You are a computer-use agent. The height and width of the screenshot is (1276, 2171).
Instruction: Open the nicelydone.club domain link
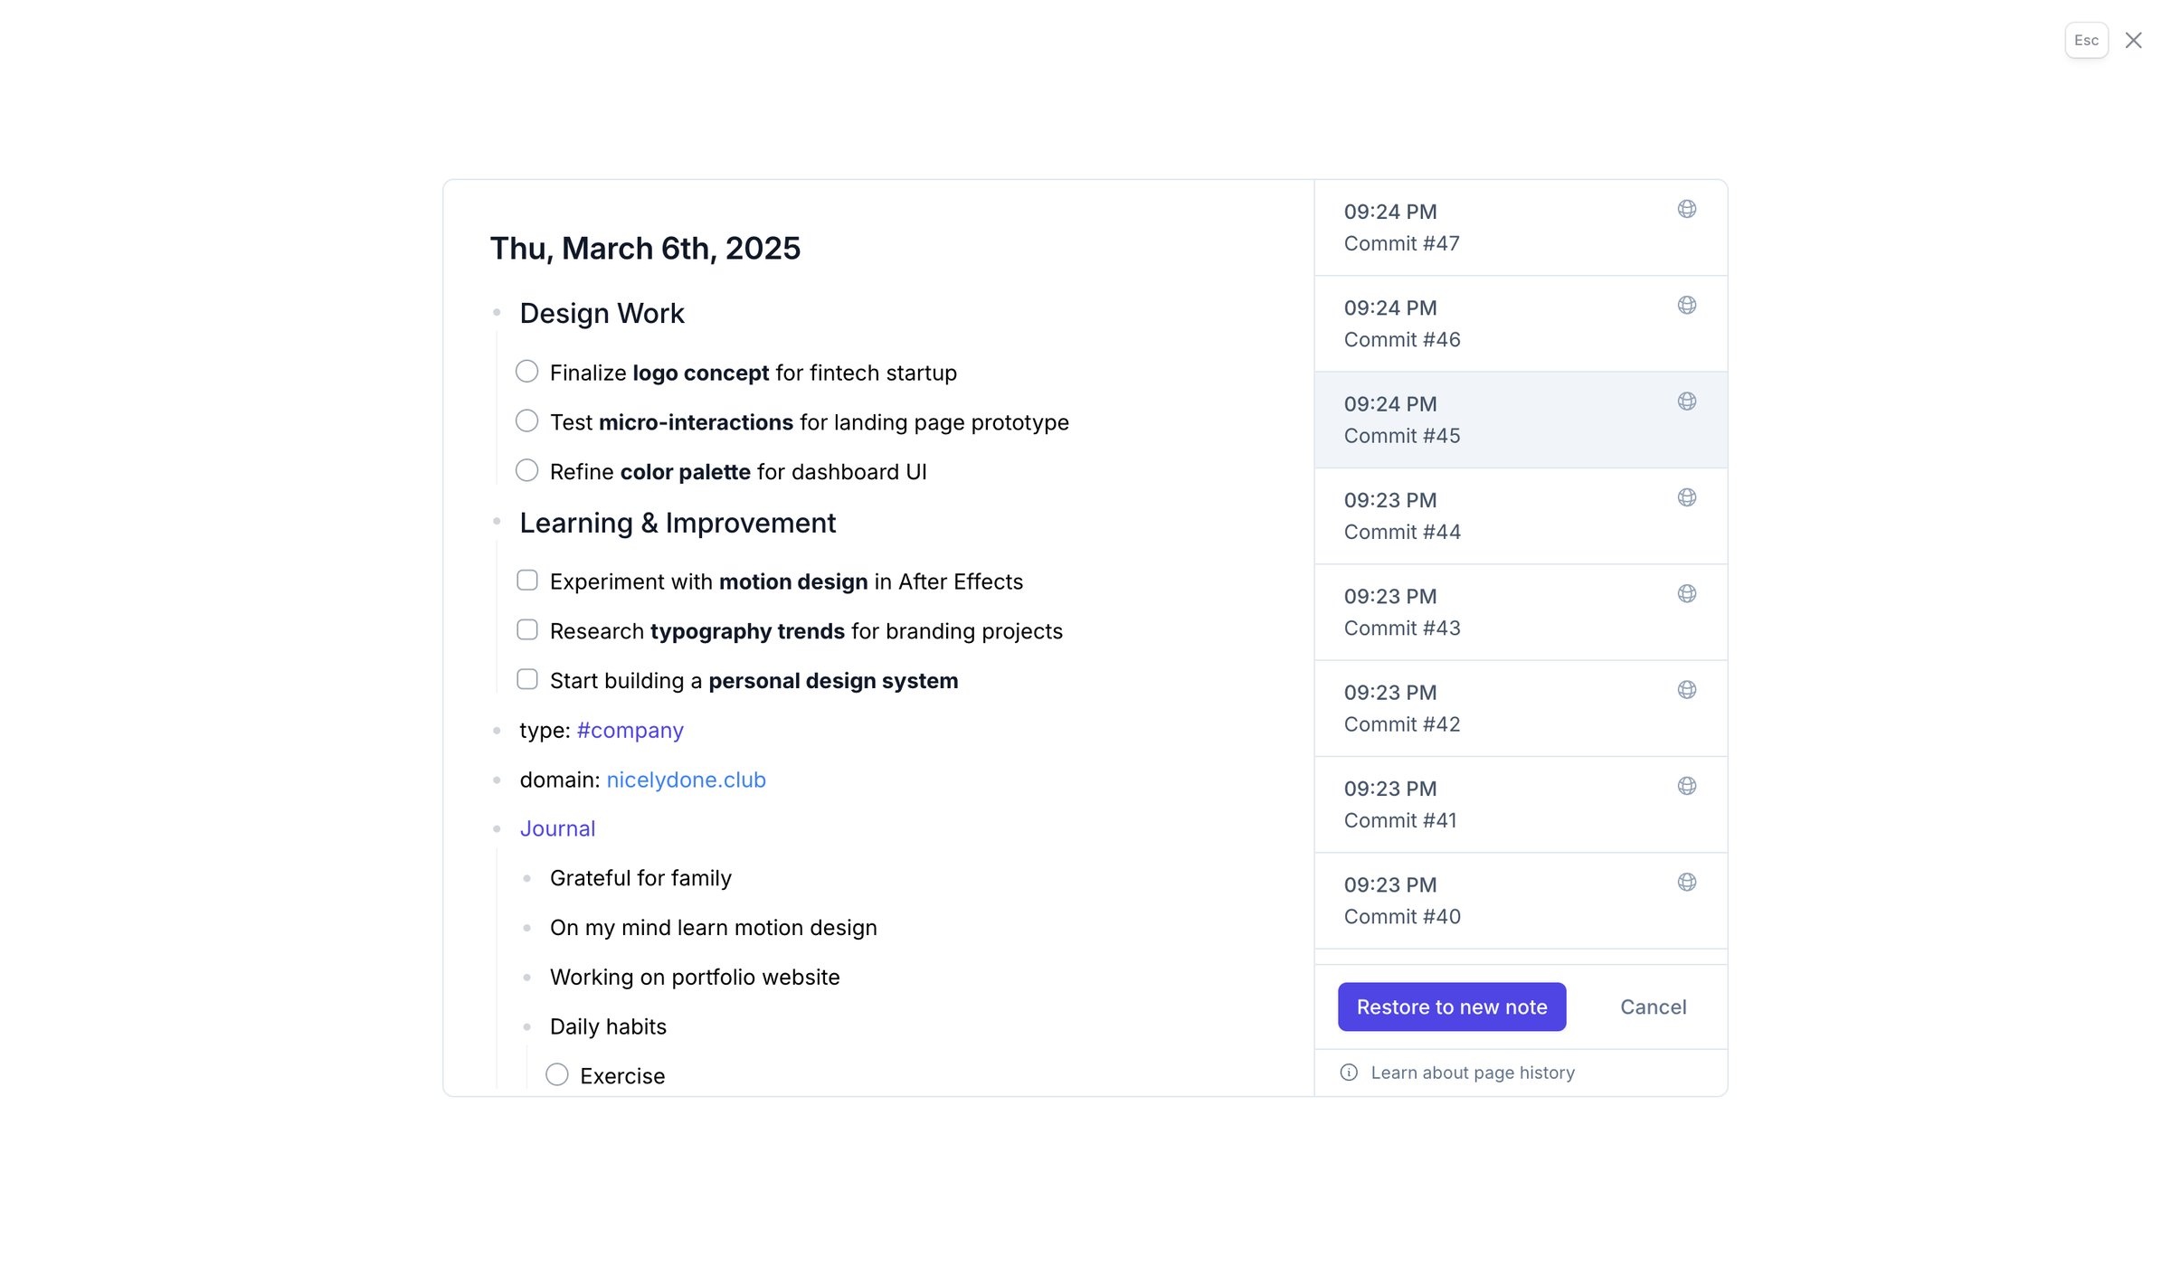pyautogui.click(x=686, y=780)
